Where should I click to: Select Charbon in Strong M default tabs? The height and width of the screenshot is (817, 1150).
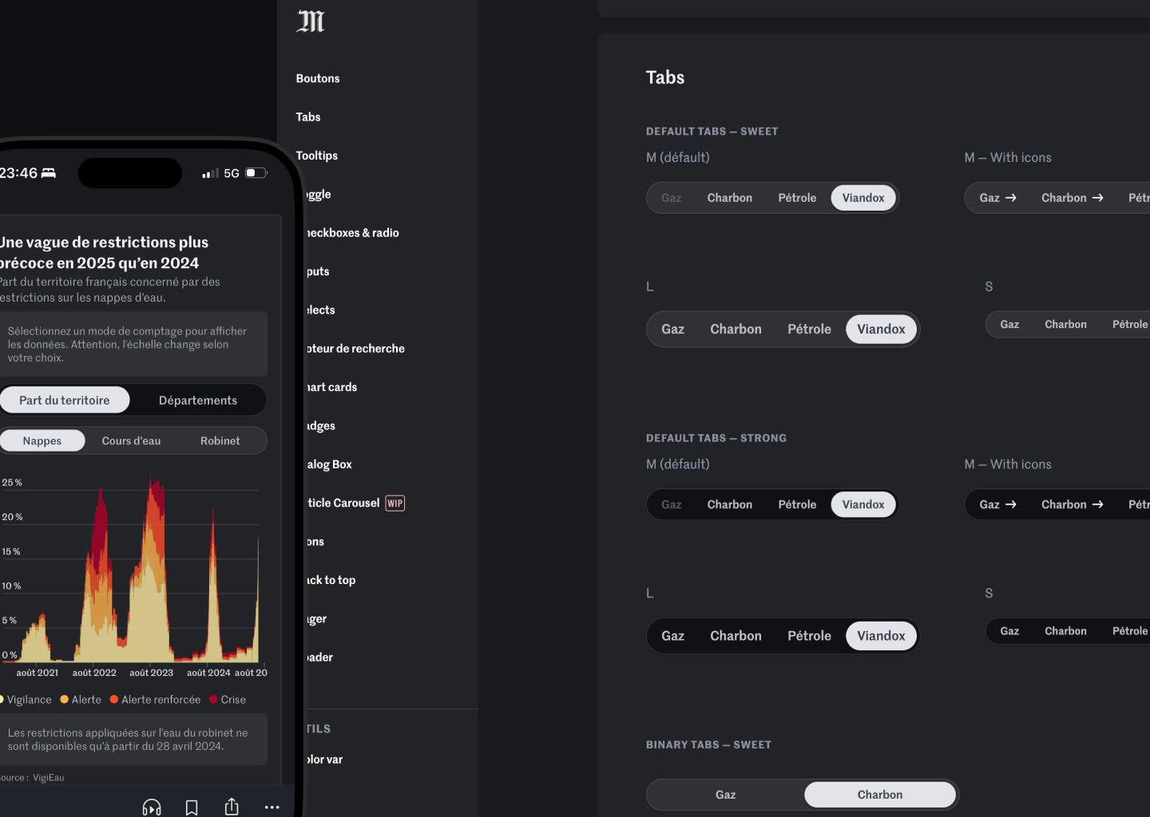click(x=730, y=505)
